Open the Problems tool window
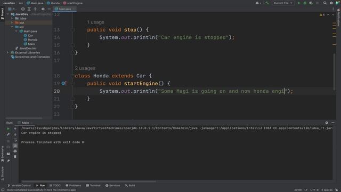The height and width of the screenshot is (192, 341). point(74,186)
